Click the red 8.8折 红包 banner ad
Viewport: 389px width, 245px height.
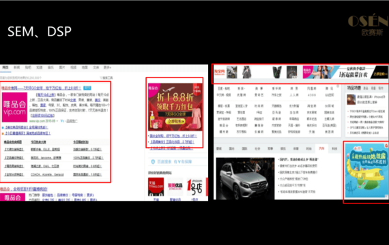[x=175, y=107]
